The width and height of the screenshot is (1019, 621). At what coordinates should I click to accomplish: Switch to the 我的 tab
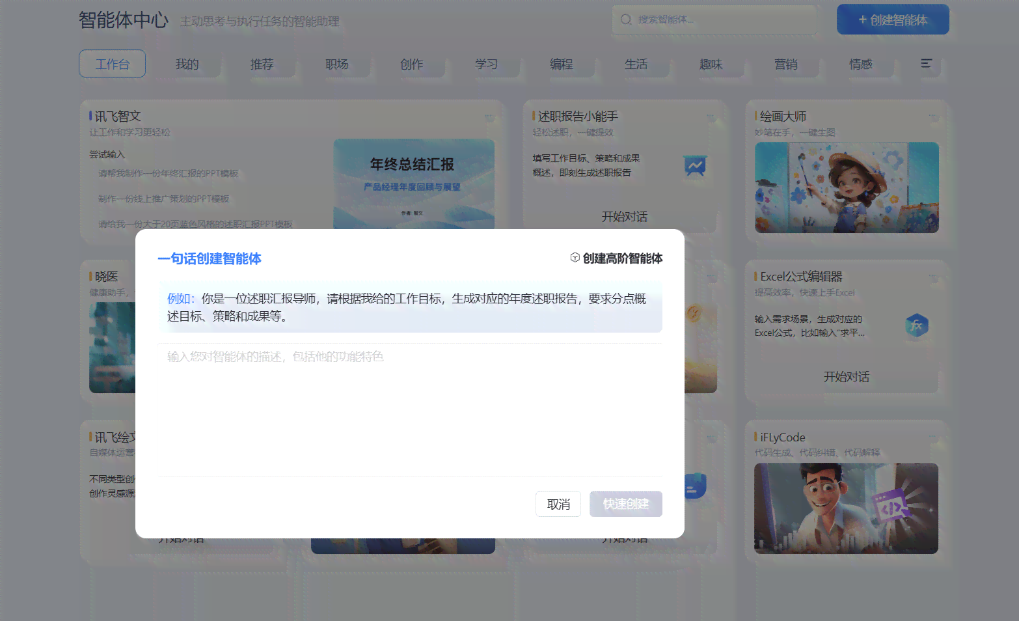(x=187, y=64)
